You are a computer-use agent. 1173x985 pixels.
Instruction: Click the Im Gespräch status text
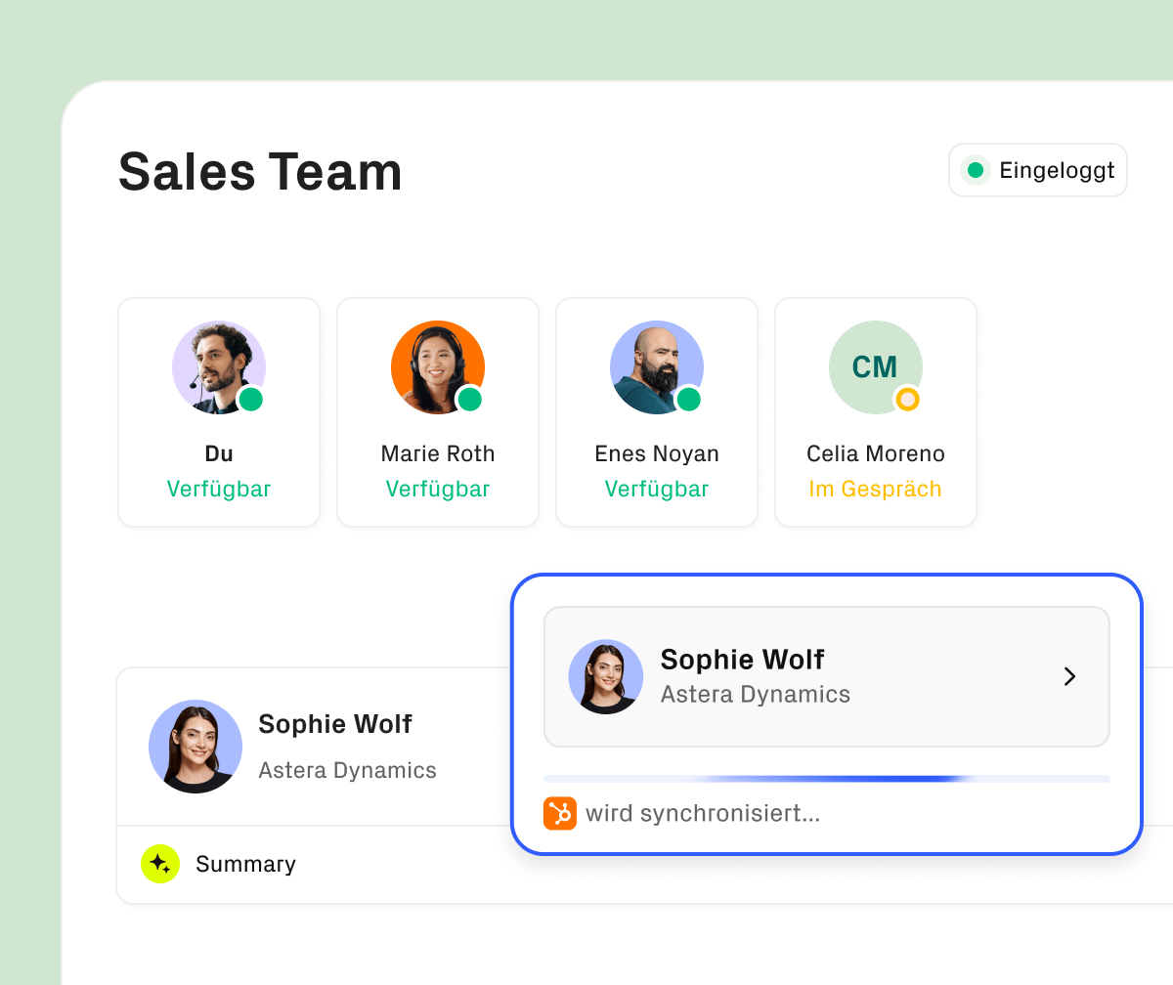(x=876, y=489)
